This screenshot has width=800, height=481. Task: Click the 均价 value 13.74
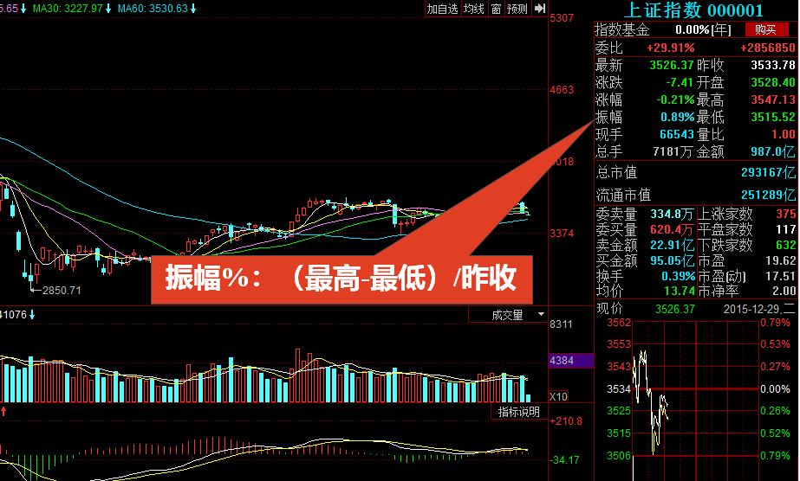click(679, 292)
